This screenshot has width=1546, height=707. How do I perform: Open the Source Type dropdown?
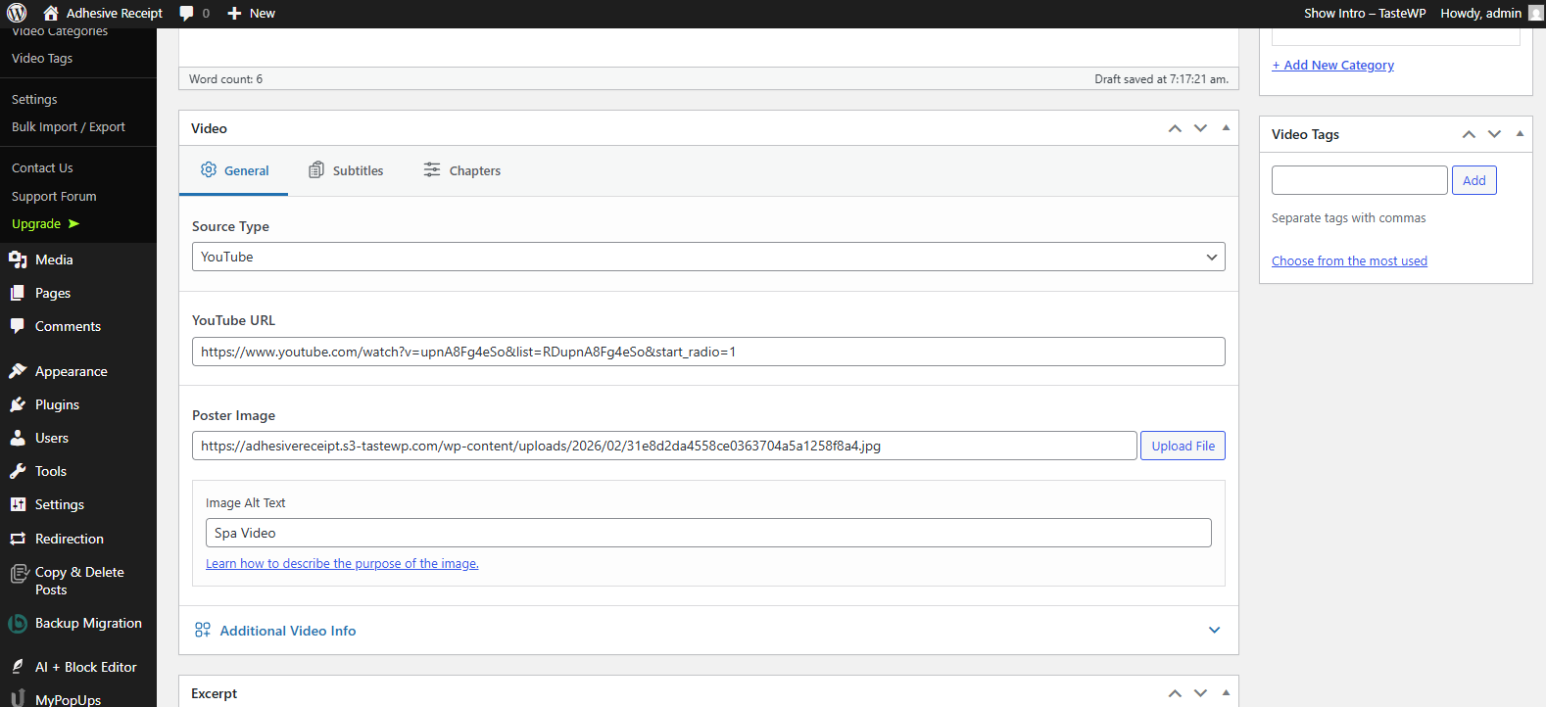(x=707, y=257)
